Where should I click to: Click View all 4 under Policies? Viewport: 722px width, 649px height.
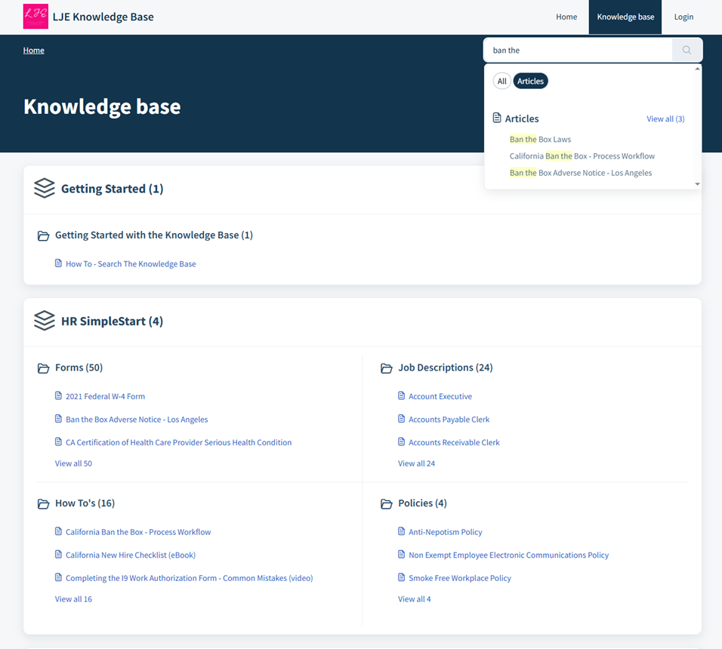(415, 599)
